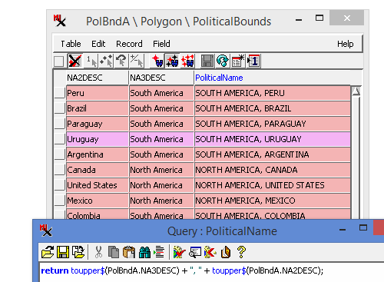The height and width of the screenshot is (282, 384).
Task: Open the Table menu
Action: [71, 44]
